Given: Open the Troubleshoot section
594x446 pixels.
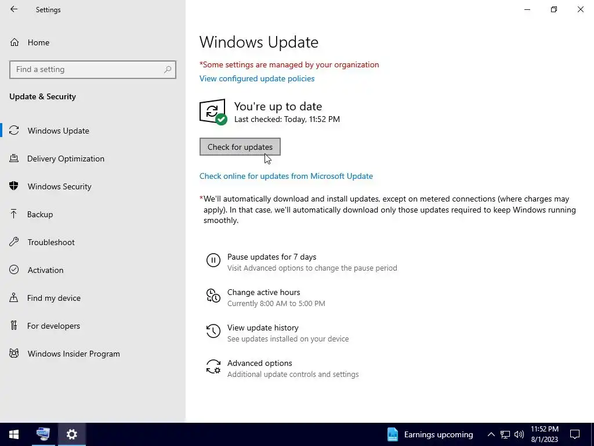Looking at the screenshot, I should [x=93, y=242].
